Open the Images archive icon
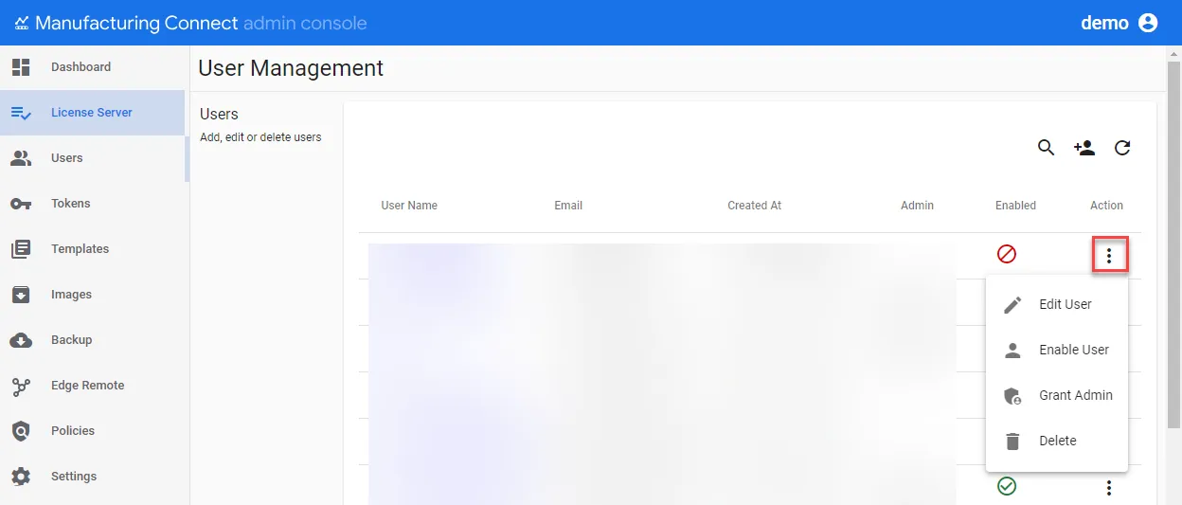Screen dimensions: 1182x505 point(21,295)
